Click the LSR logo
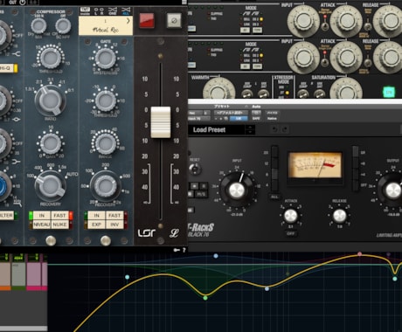This screenshot has width=402, height=332. coord(147,232)
